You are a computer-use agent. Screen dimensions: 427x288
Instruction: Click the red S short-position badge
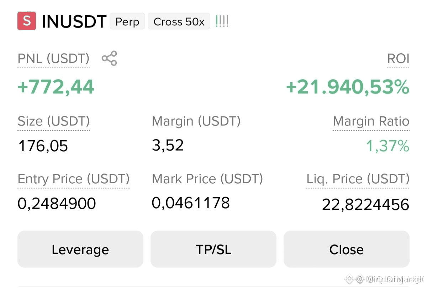tap(27, 21)
